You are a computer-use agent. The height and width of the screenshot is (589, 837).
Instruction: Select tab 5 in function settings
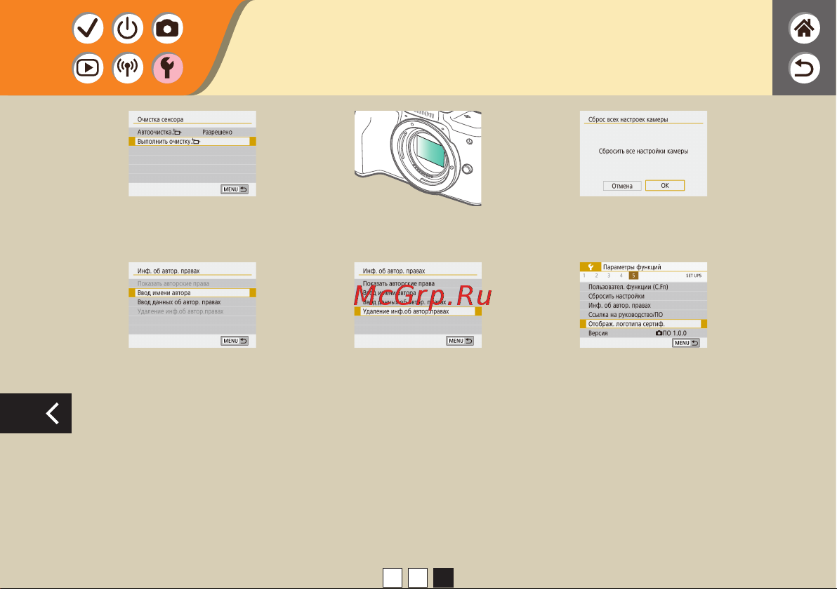pyautogui.click(x=633, y=276)
